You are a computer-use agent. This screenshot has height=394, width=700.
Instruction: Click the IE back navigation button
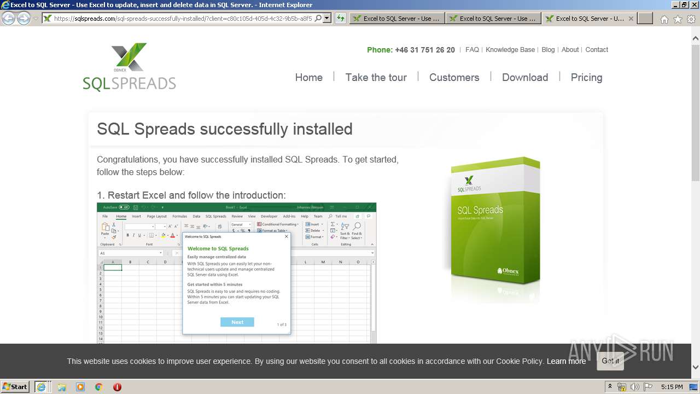(x=8, y=18)
